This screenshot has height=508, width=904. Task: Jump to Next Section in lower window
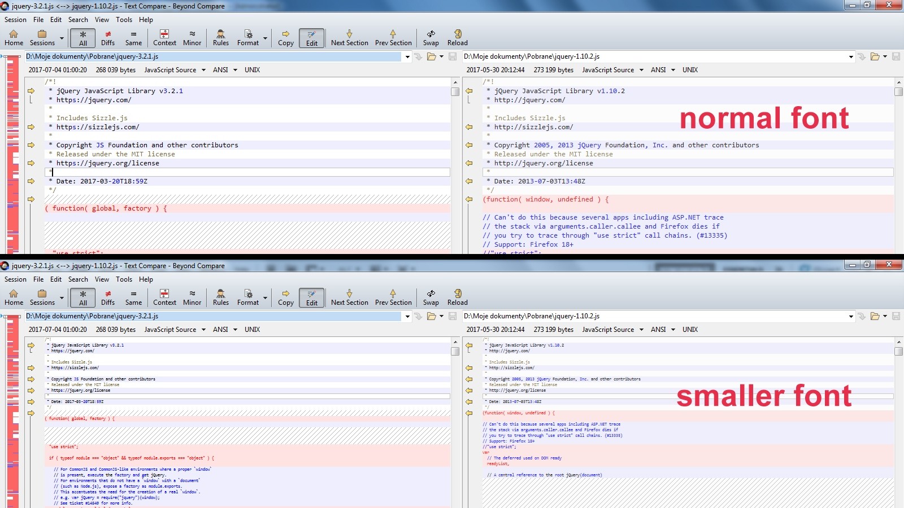(x=349, y=297)
